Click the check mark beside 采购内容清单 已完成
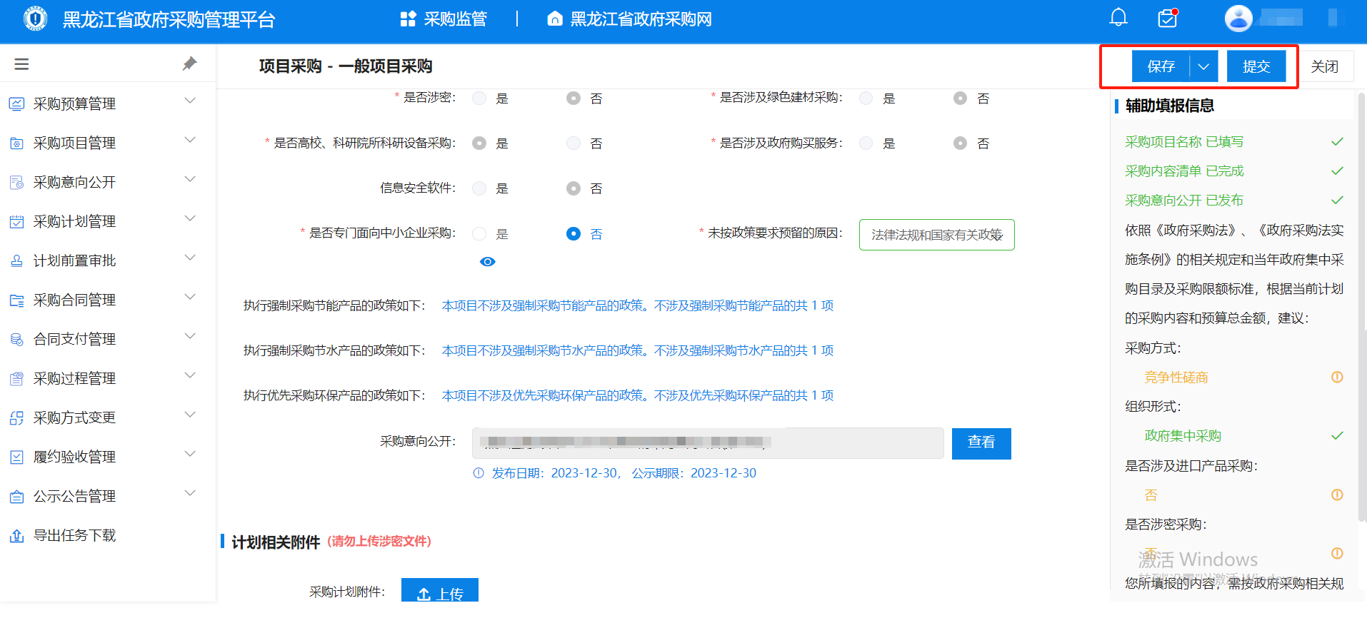1367x618 pixels. [1337, 171]
